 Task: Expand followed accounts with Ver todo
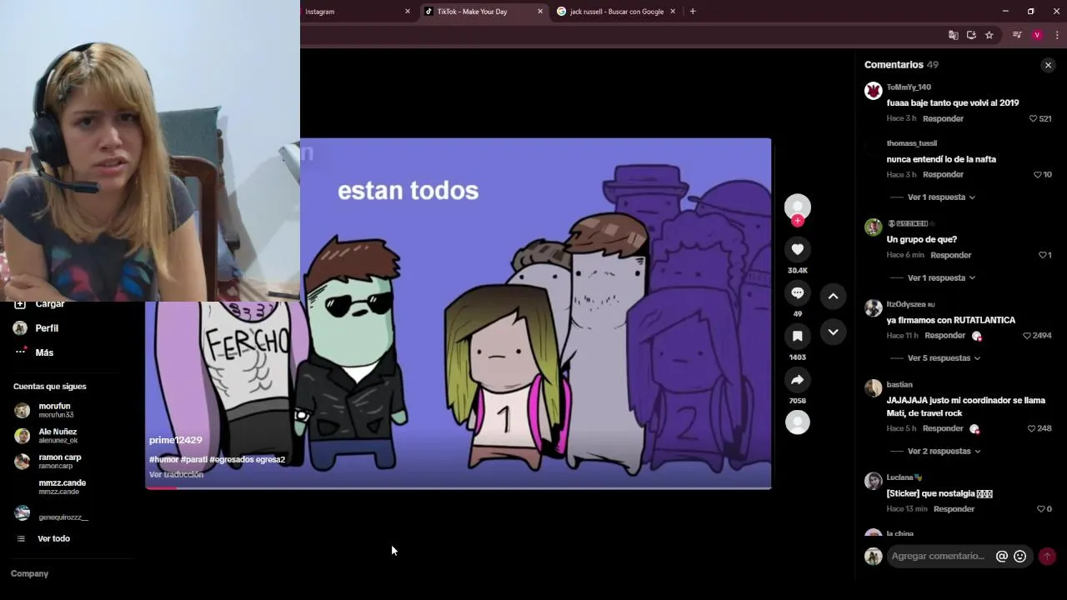(53, 538)
